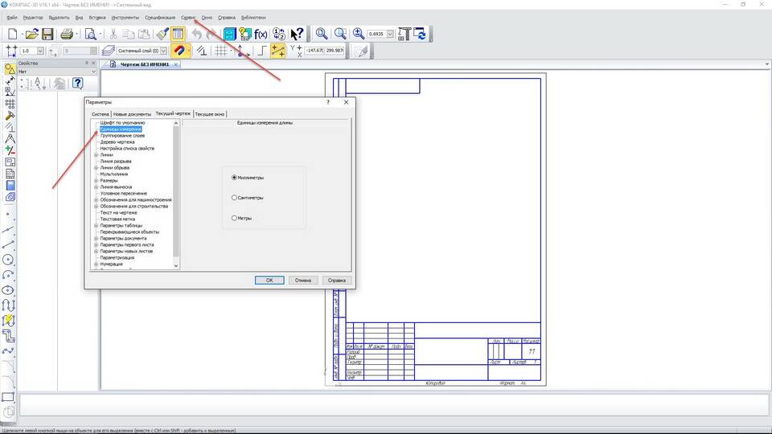Click the arrow with question mark help icon

click(x=297, y=34)
